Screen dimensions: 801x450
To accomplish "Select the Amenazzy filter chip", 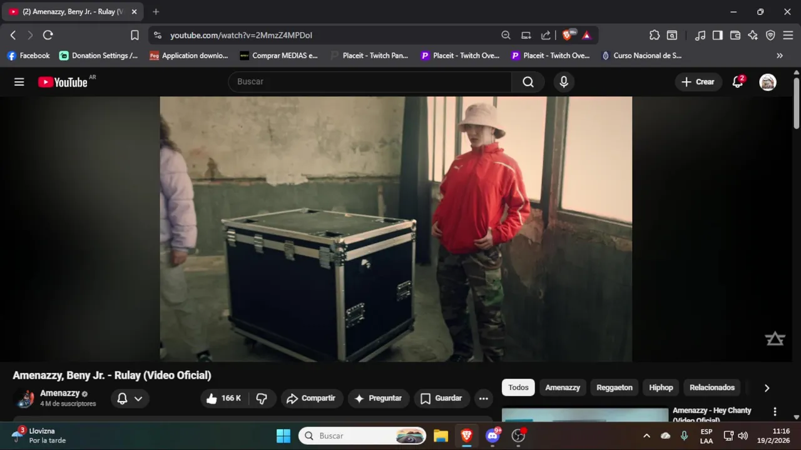I will pos(563,387).
